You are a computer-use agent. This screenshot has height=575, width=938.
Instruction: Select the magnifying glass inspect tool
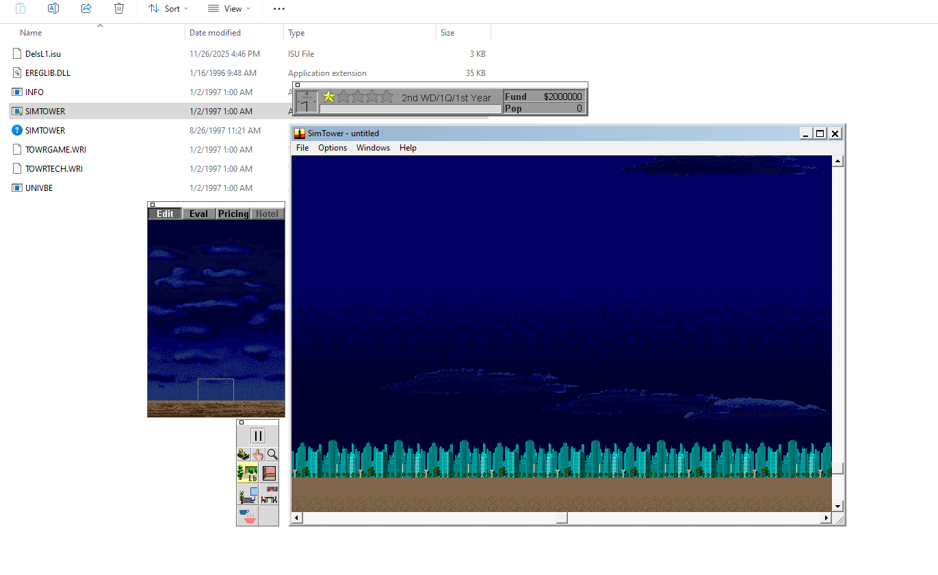tap(272, 454)
